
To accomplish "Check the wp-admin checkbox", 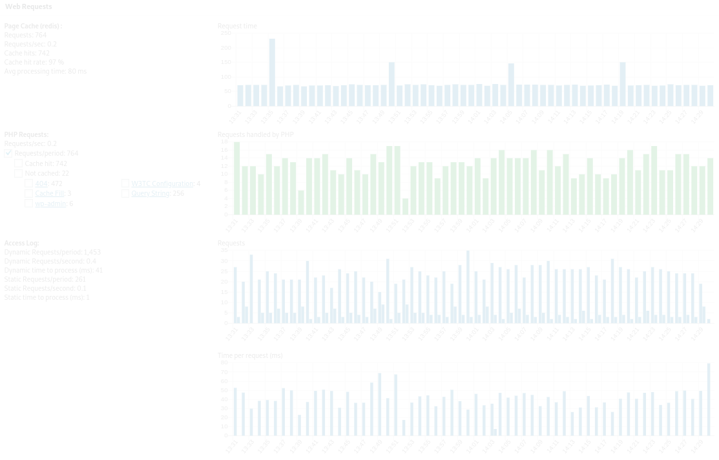I will point(28,204).
